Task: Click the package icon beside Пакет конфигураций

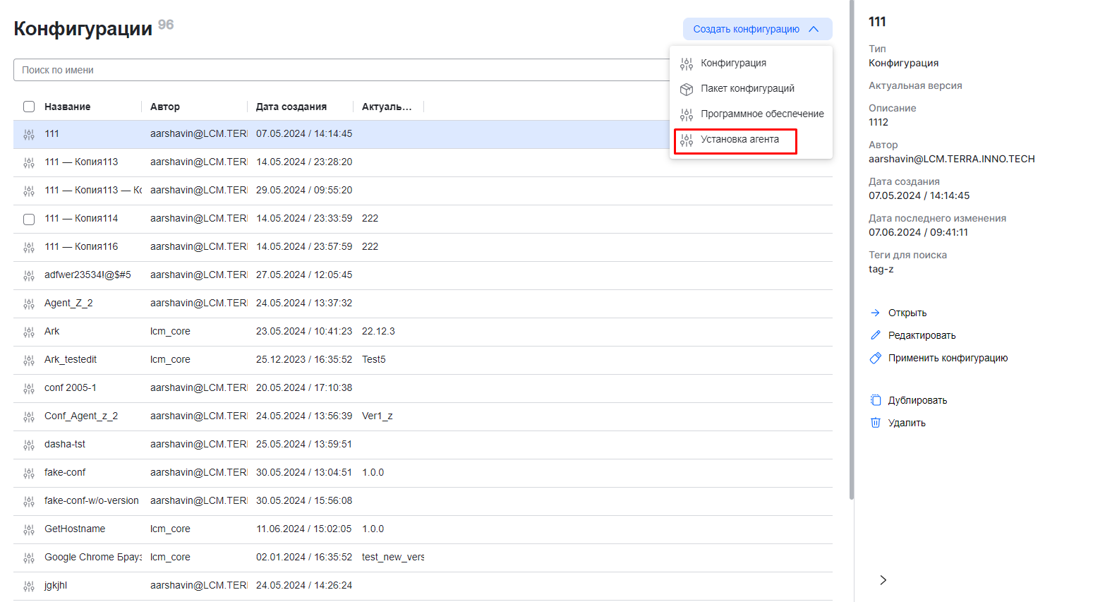Action: pyautogui.click(x=686, y=89)
